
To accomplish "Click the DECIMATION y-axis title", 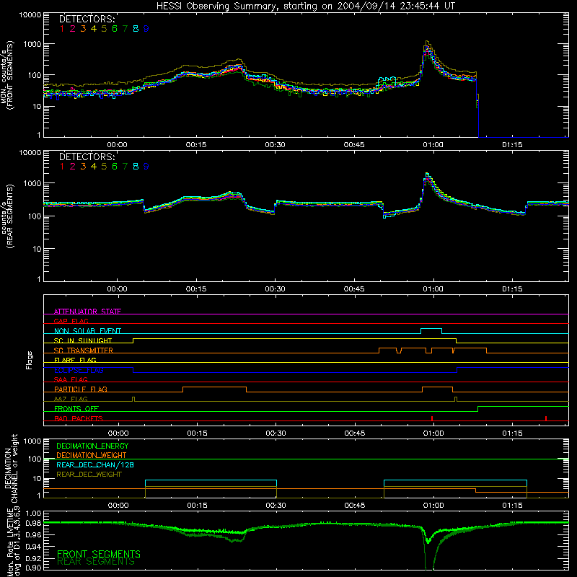I will (7, 468).
